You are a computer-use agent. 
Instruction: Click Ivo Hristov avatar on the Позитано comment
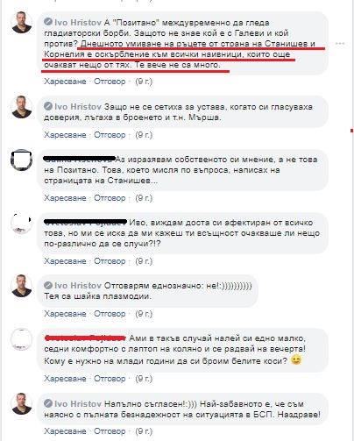pyautogui.click(x=21, y=22)
